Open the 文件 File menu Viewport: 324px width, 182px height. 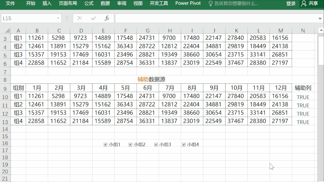(10, 4)
